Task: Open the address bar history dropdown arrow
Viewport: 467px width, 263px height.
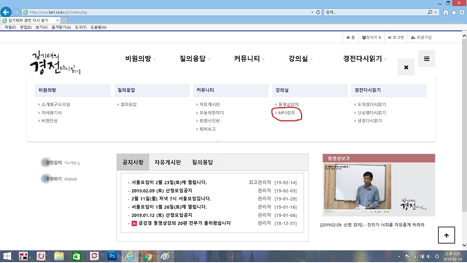Action: pos(312,12)
